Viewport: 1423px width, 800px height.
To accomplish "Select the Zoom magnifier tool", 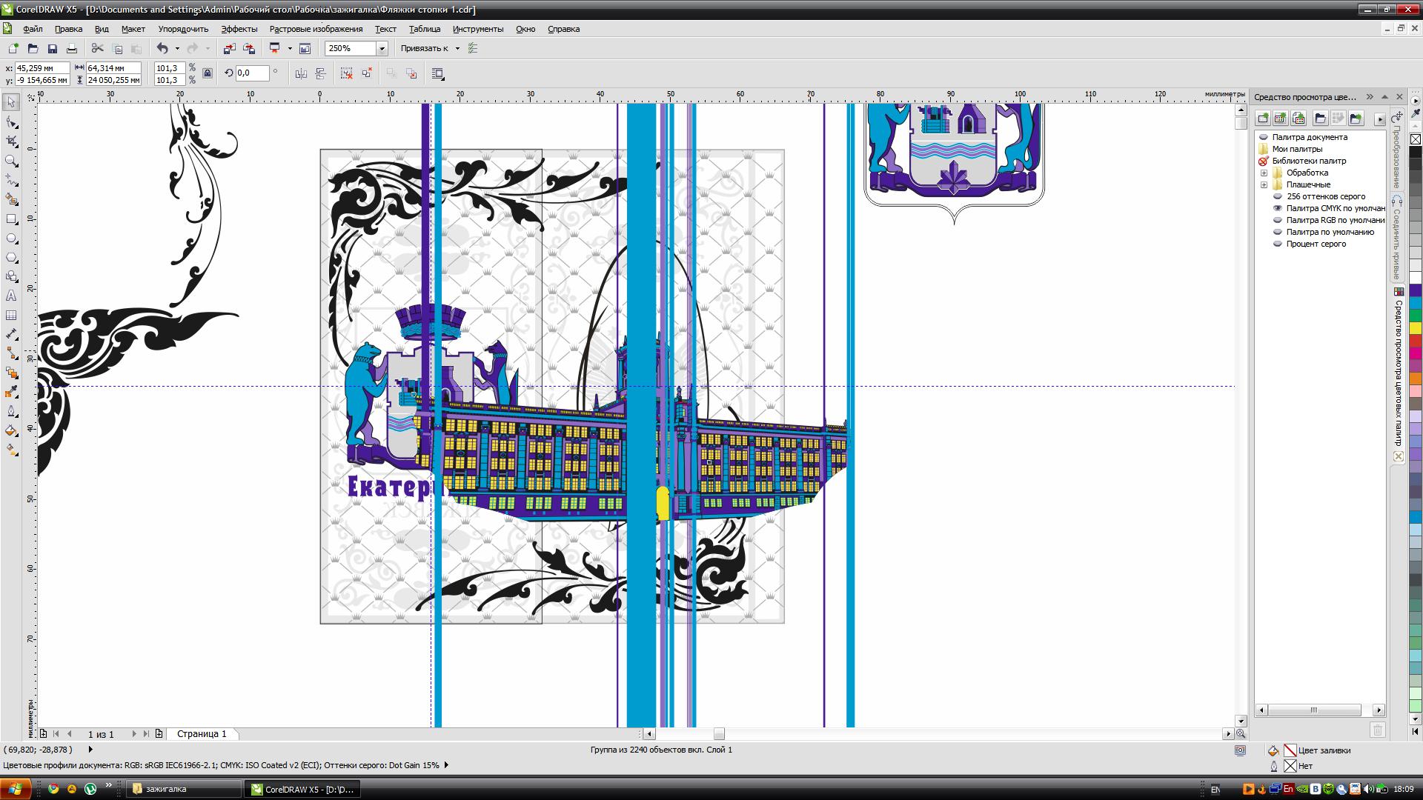I will point(11,161).
